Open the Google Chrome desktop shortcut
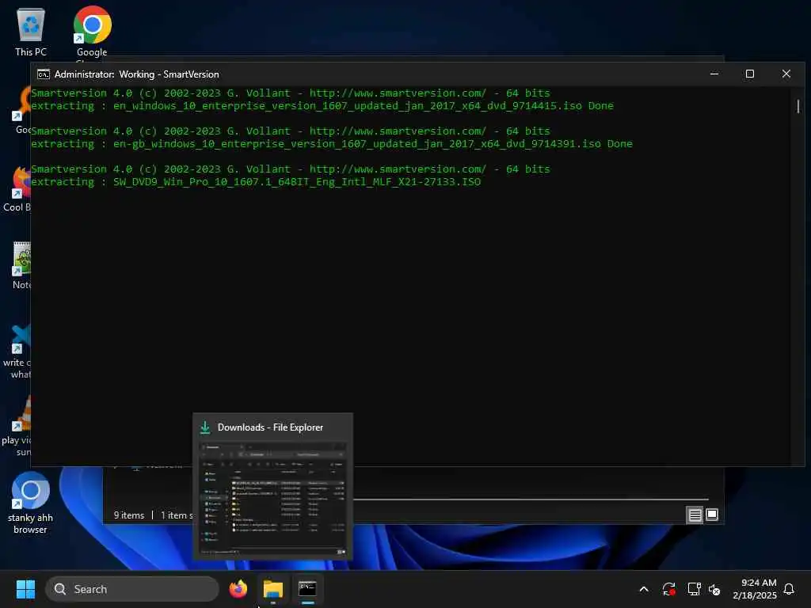The height and width of the screenshot is (608, 811). [92, 32]
